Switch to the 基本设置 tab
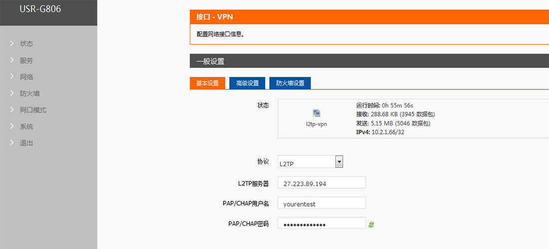Screen dimensions: 549x249 pos(207,83)
